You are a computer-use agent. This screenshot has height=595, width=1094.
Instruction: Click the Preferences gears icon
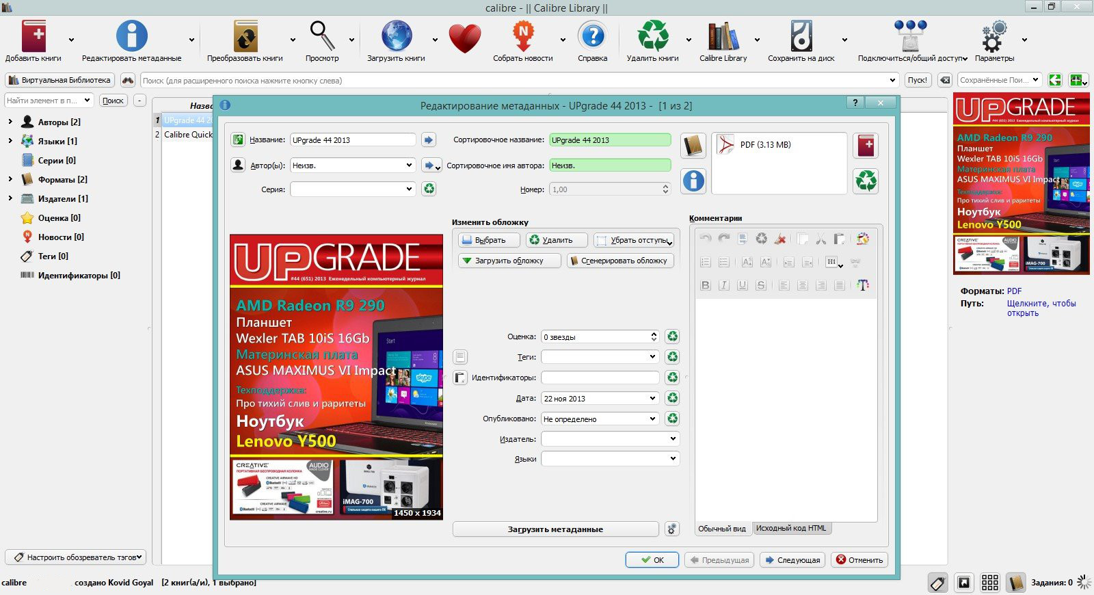[995, 36]
